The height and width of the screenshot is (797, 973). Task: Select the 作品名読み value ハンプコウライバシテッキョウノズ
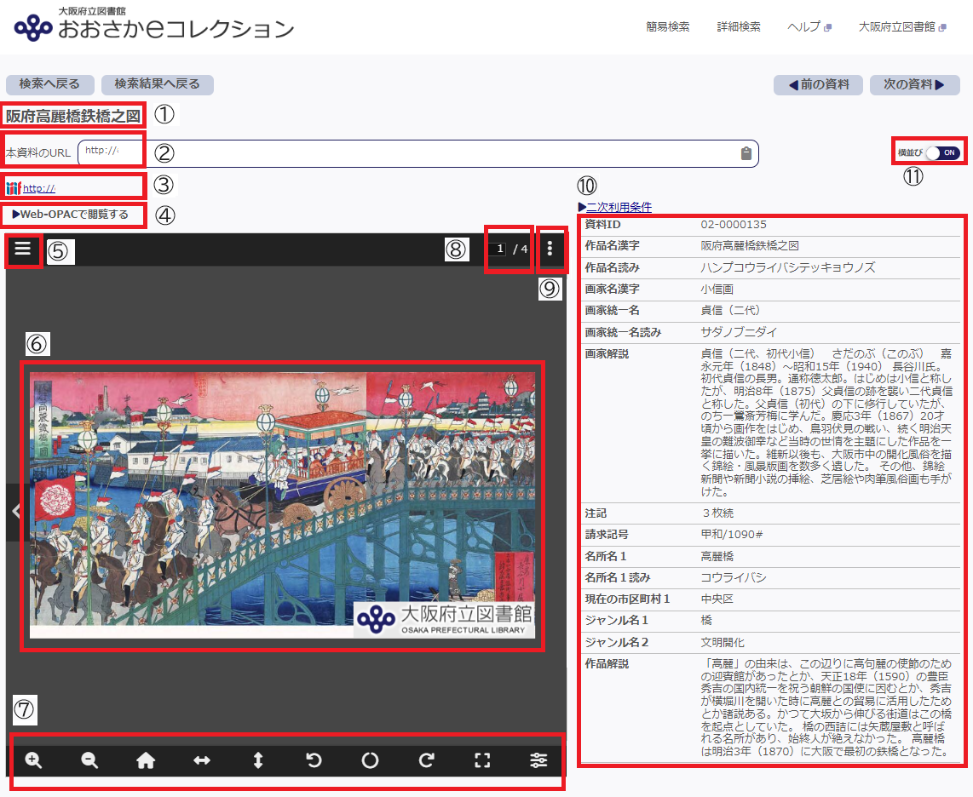click(788, 267)
